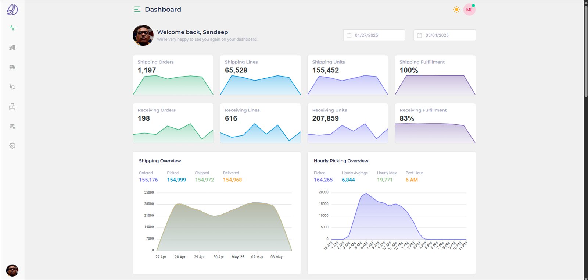Click the calendar icon in end date field
Image resolution: width=588 pixels, height=280 pixels.
point(419,35)
